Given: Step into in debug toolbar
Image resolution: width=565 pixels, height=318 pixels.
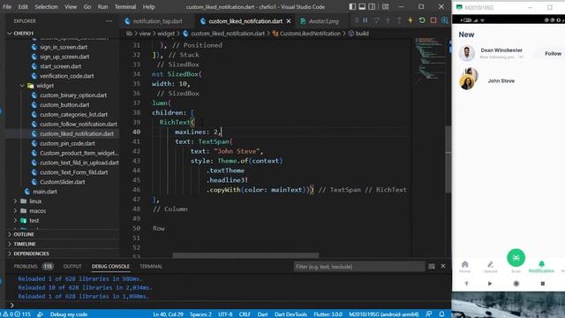Looking at the screenshot, I should 388,20.
